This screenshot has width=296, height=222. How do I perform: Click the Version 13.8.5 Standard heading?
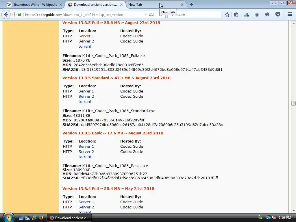coord(116,78)
